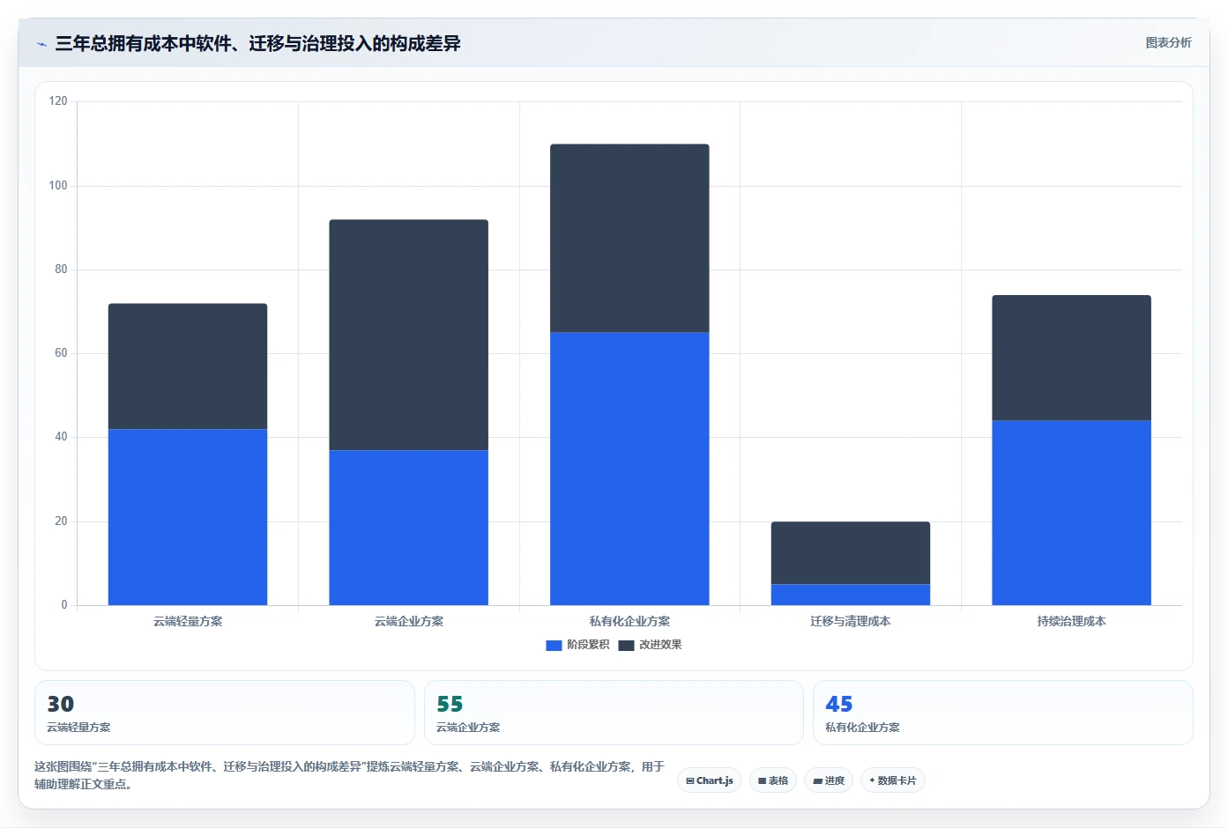Screen dimensions: 1228x828
Task: Click the description paragraph below the cards
Action: 349,775
